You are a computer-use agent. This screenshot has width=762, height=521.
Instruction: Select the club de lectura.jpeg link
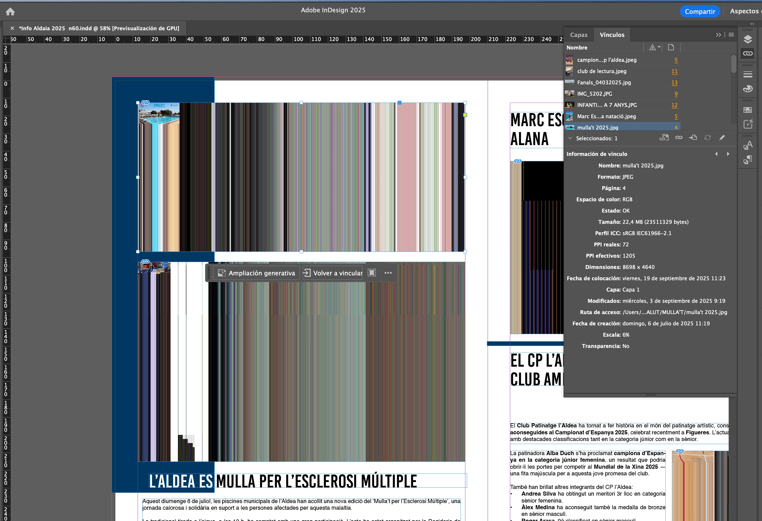tap(601, 71)
